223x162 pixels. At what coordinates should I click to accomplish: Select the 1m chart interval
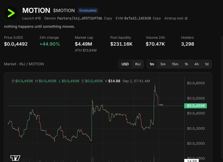(x=152, y=64)
